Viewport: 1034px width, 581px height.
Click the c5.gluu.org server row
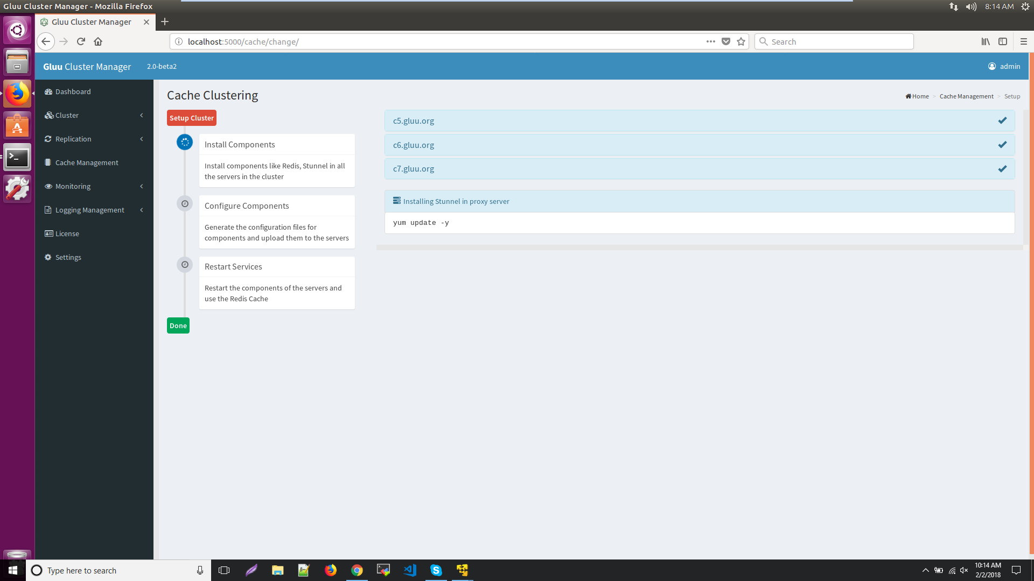700,121
